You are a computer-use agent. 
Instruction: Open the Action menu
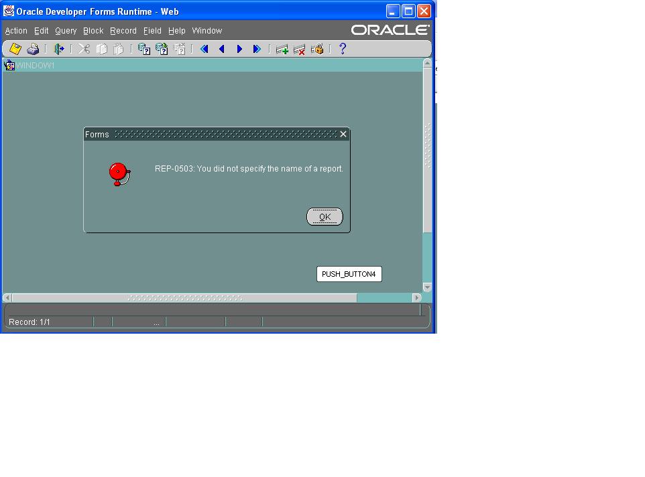click(x=16, y=31)
